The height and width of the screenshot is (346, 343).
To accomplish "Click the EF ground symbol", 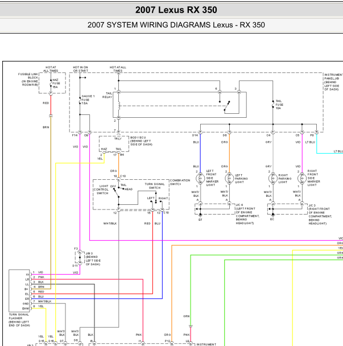I will (200, 215).
